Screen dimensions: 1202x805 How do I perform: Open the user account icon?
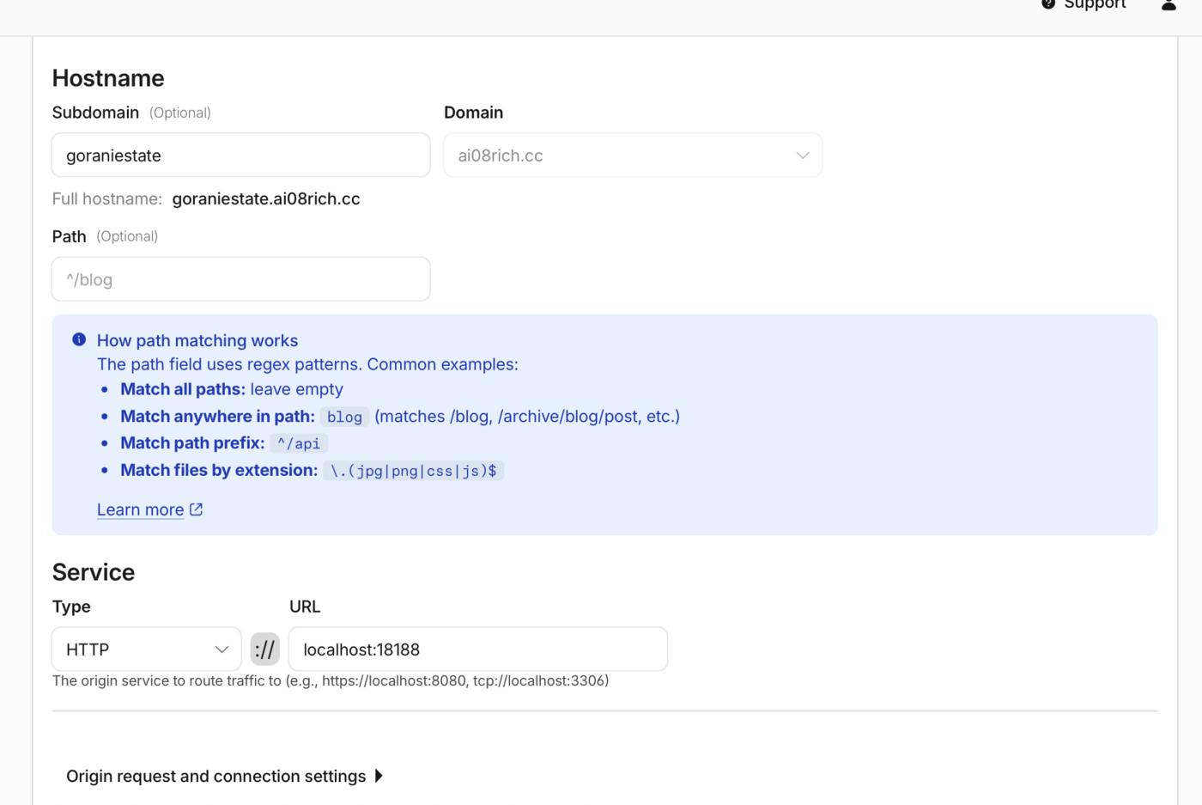pyautogui.click(x=1169, y=4)
